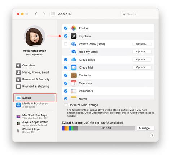Open Payment & Shipping section
Screen dimensions: 171x158
pos(35,86)
